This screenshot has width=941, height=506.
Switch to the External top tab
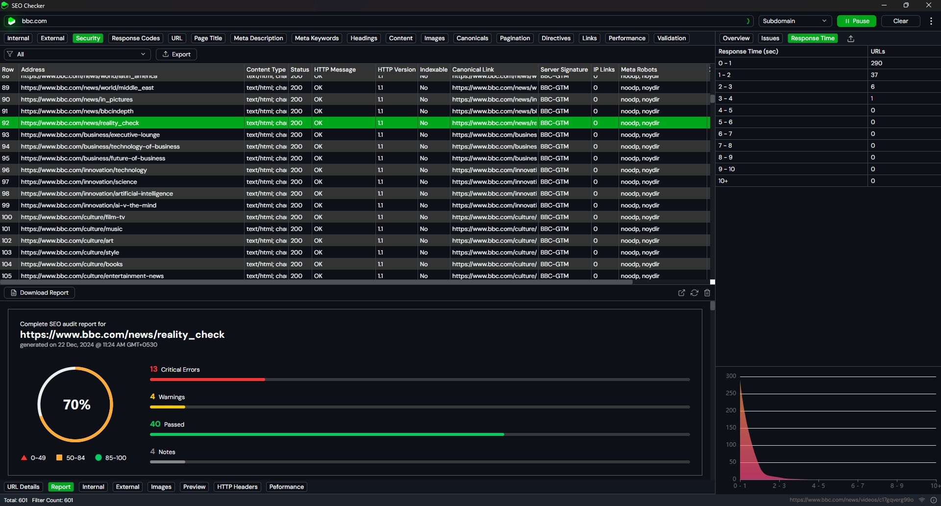(52, 38)
